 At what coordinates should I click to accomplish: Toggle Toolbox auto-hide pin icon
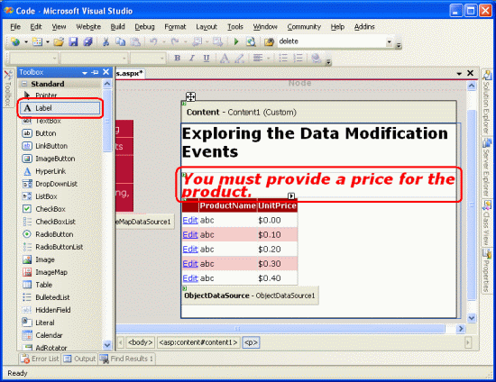pyautogui.click(x=95, y=72)
